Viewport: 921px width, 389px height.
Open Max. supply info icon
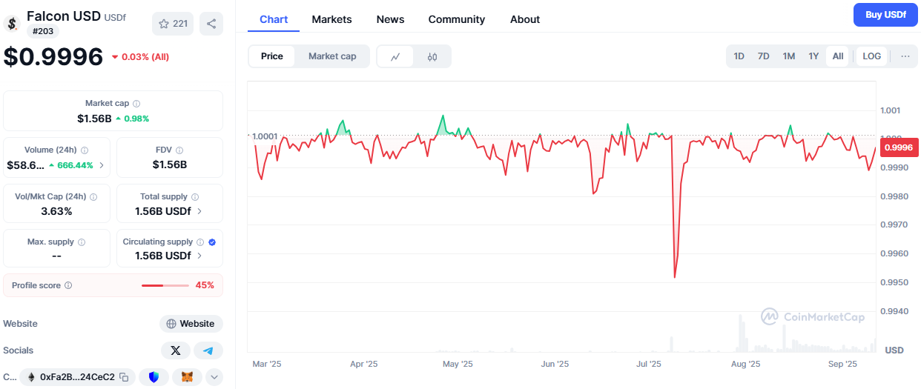[82, 242]
